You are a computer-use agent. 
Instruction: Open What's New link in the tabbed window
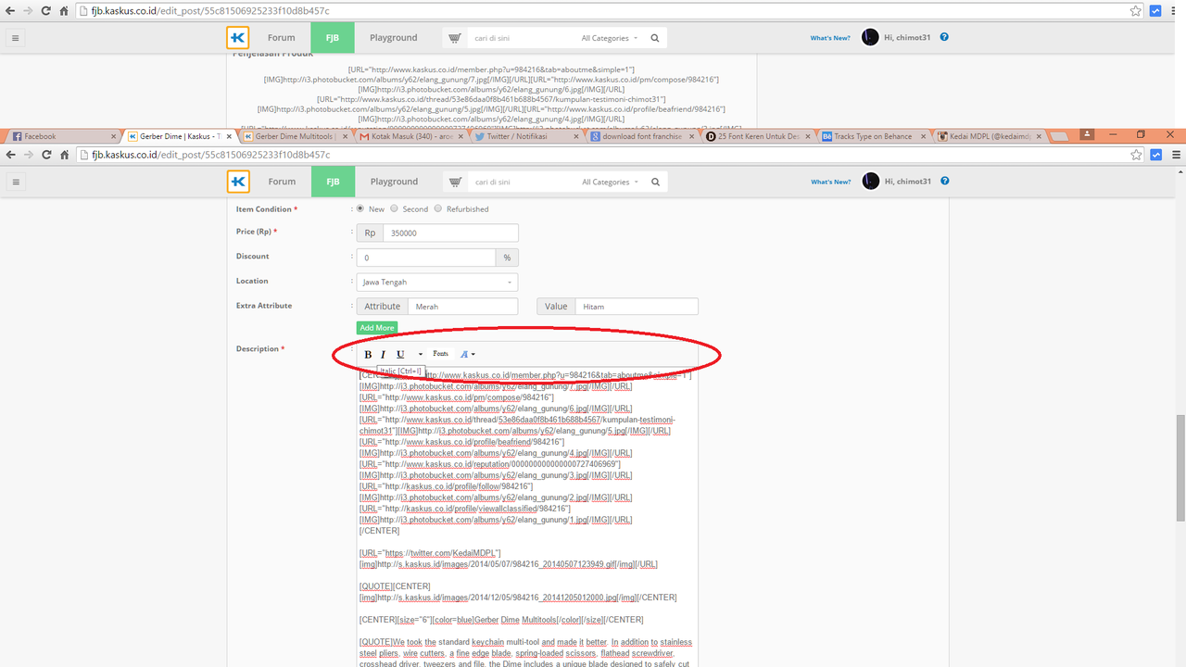coord(830,182)
